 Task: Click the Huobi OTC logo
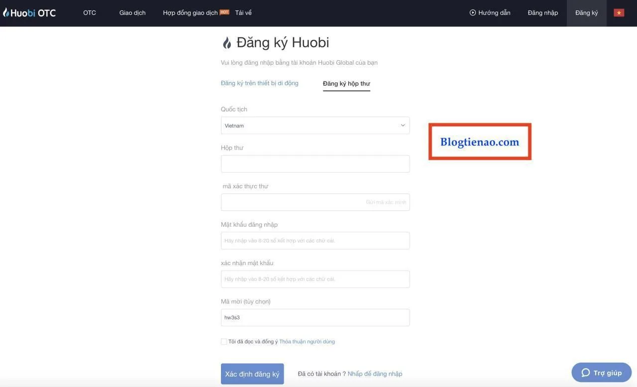tap(29, 12)
